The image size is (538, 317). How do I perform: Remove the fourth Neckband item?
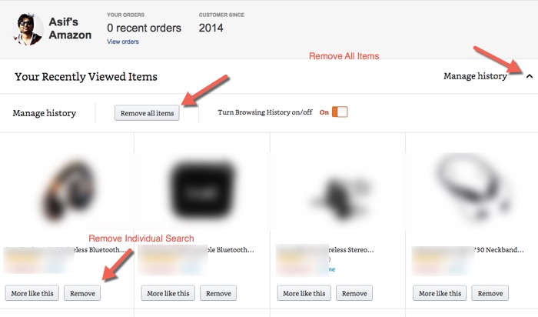tap(490, 293)
